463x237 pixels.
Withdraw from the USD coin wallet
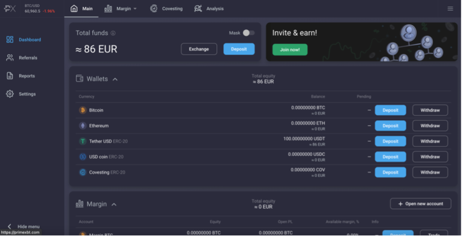tap(431, 157)
